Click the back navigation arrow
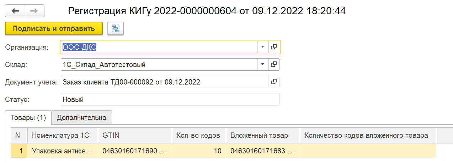Image resolution: width=453 pixels, height=163 pixels. tap(15, 11)
